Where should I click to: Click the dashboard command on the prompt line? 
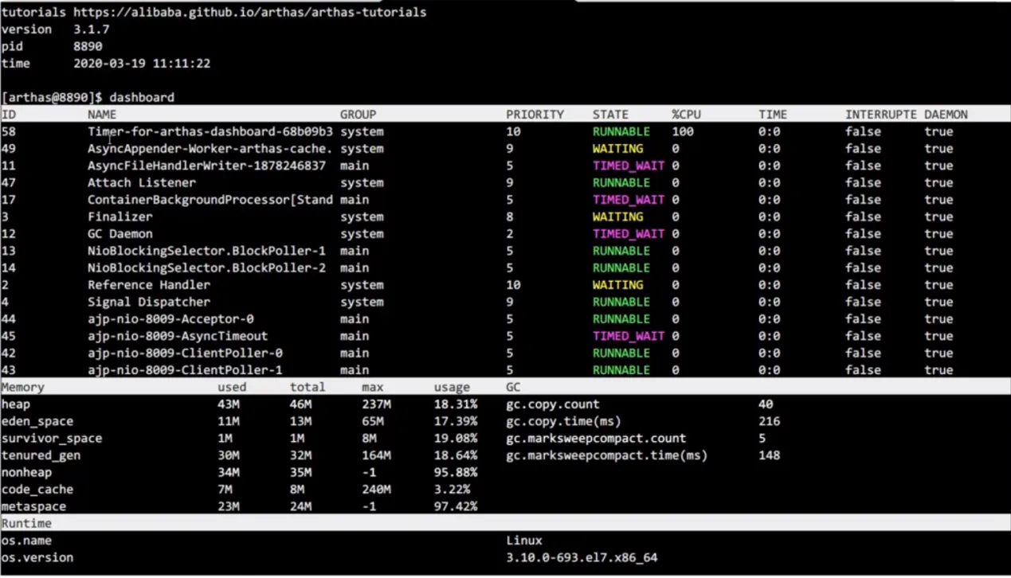point(142,97)
